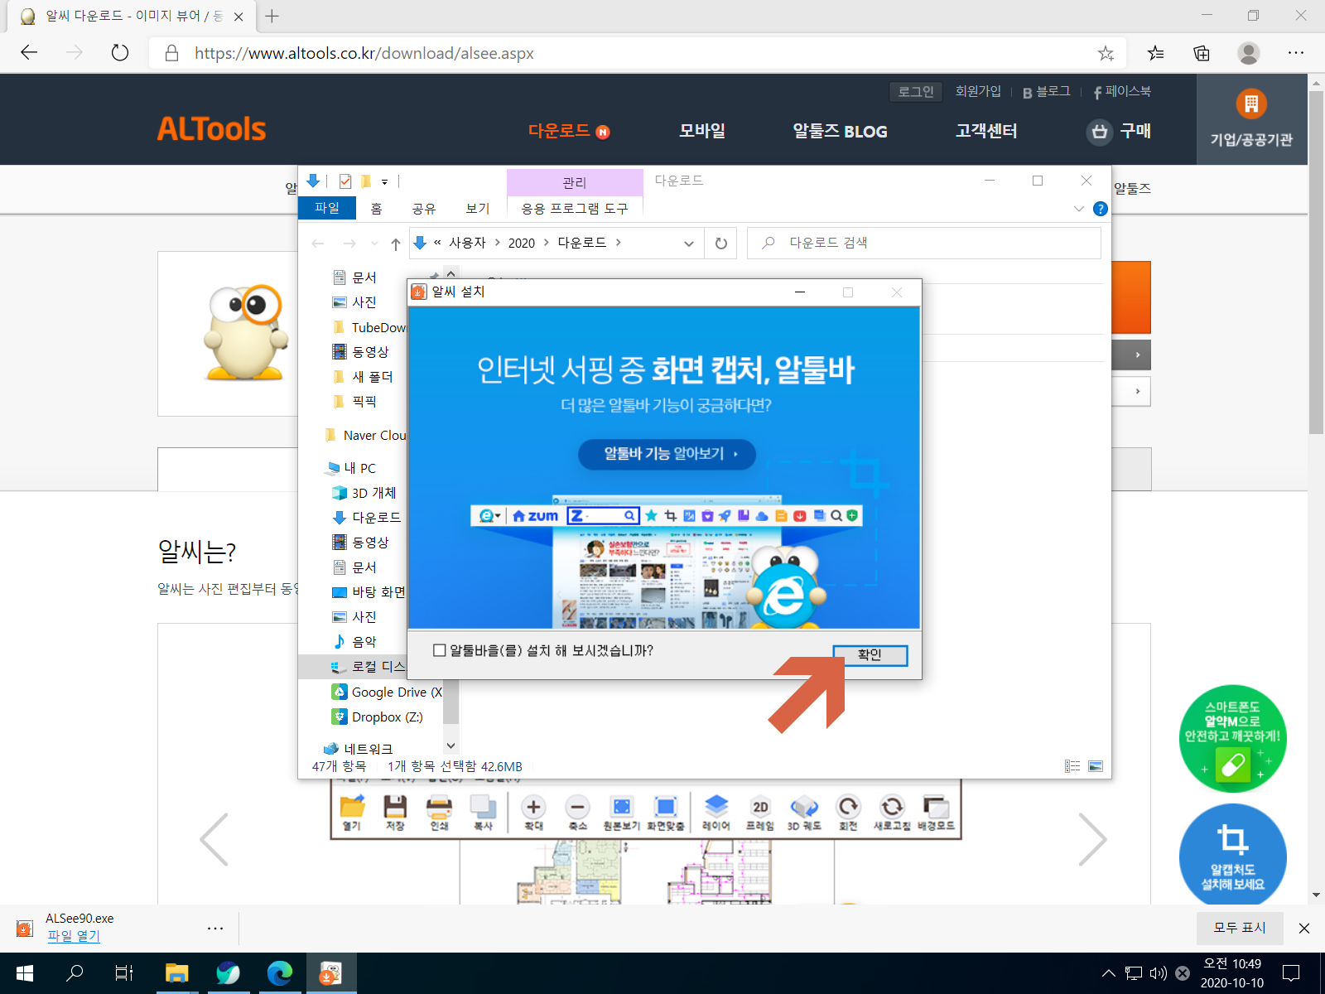The width and height of the screenshot is (1325, 994).
Task: Open 알툴즈 BLOG menu item
Action: [x=840, y=131]
